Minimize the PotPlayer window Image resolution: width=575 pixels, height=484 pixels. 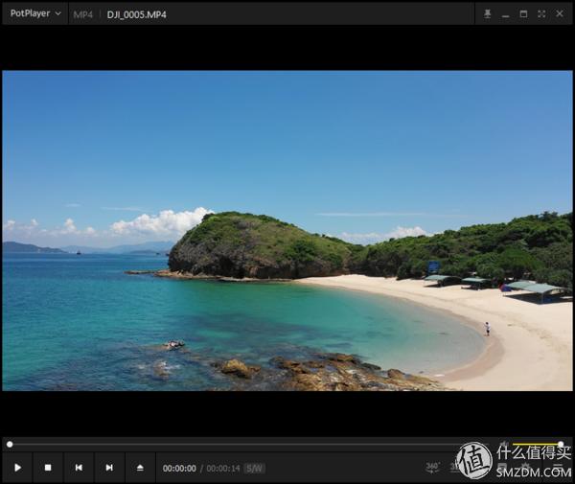tap(506, 15)
